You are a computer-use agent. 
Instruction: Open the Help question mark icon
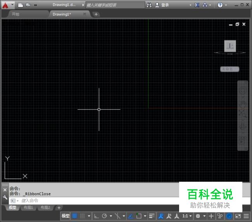point(220,5)
